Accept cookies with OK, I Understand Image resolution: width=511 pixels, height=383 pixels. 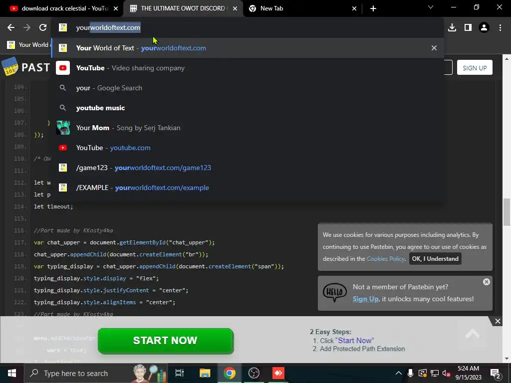point(435,259)
